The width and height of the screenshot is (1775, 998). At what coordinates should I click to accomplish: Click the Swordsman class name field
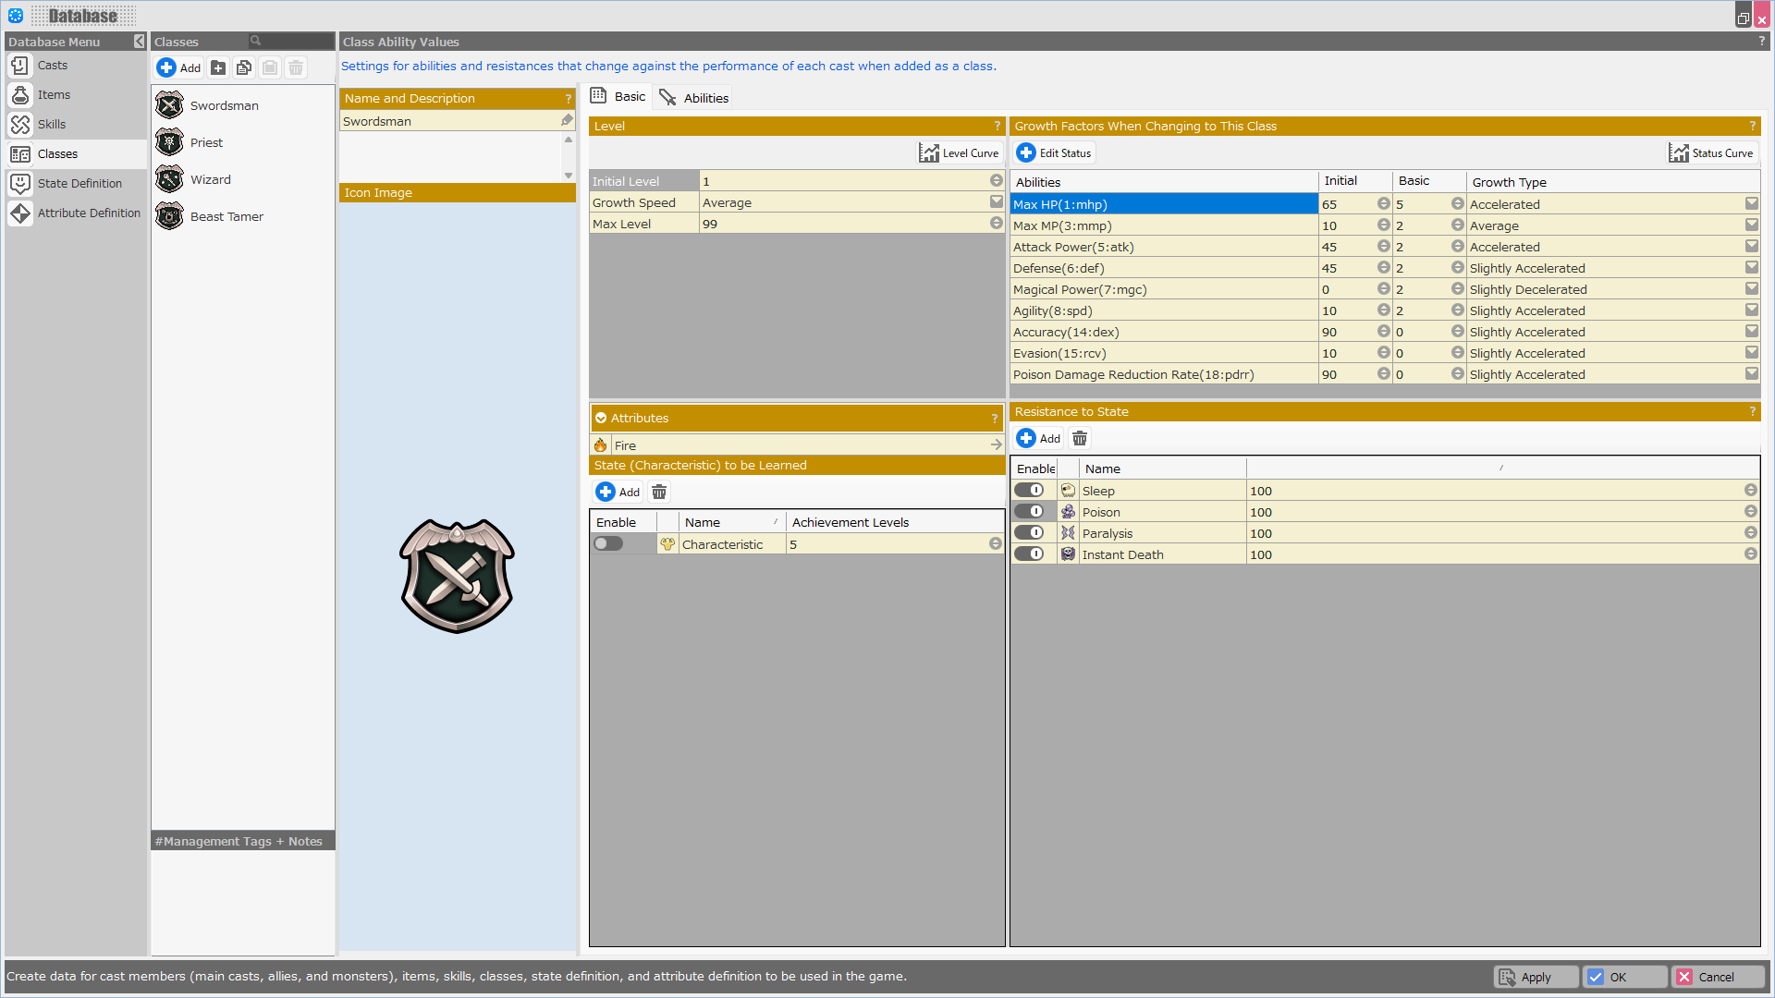point(450,121)
